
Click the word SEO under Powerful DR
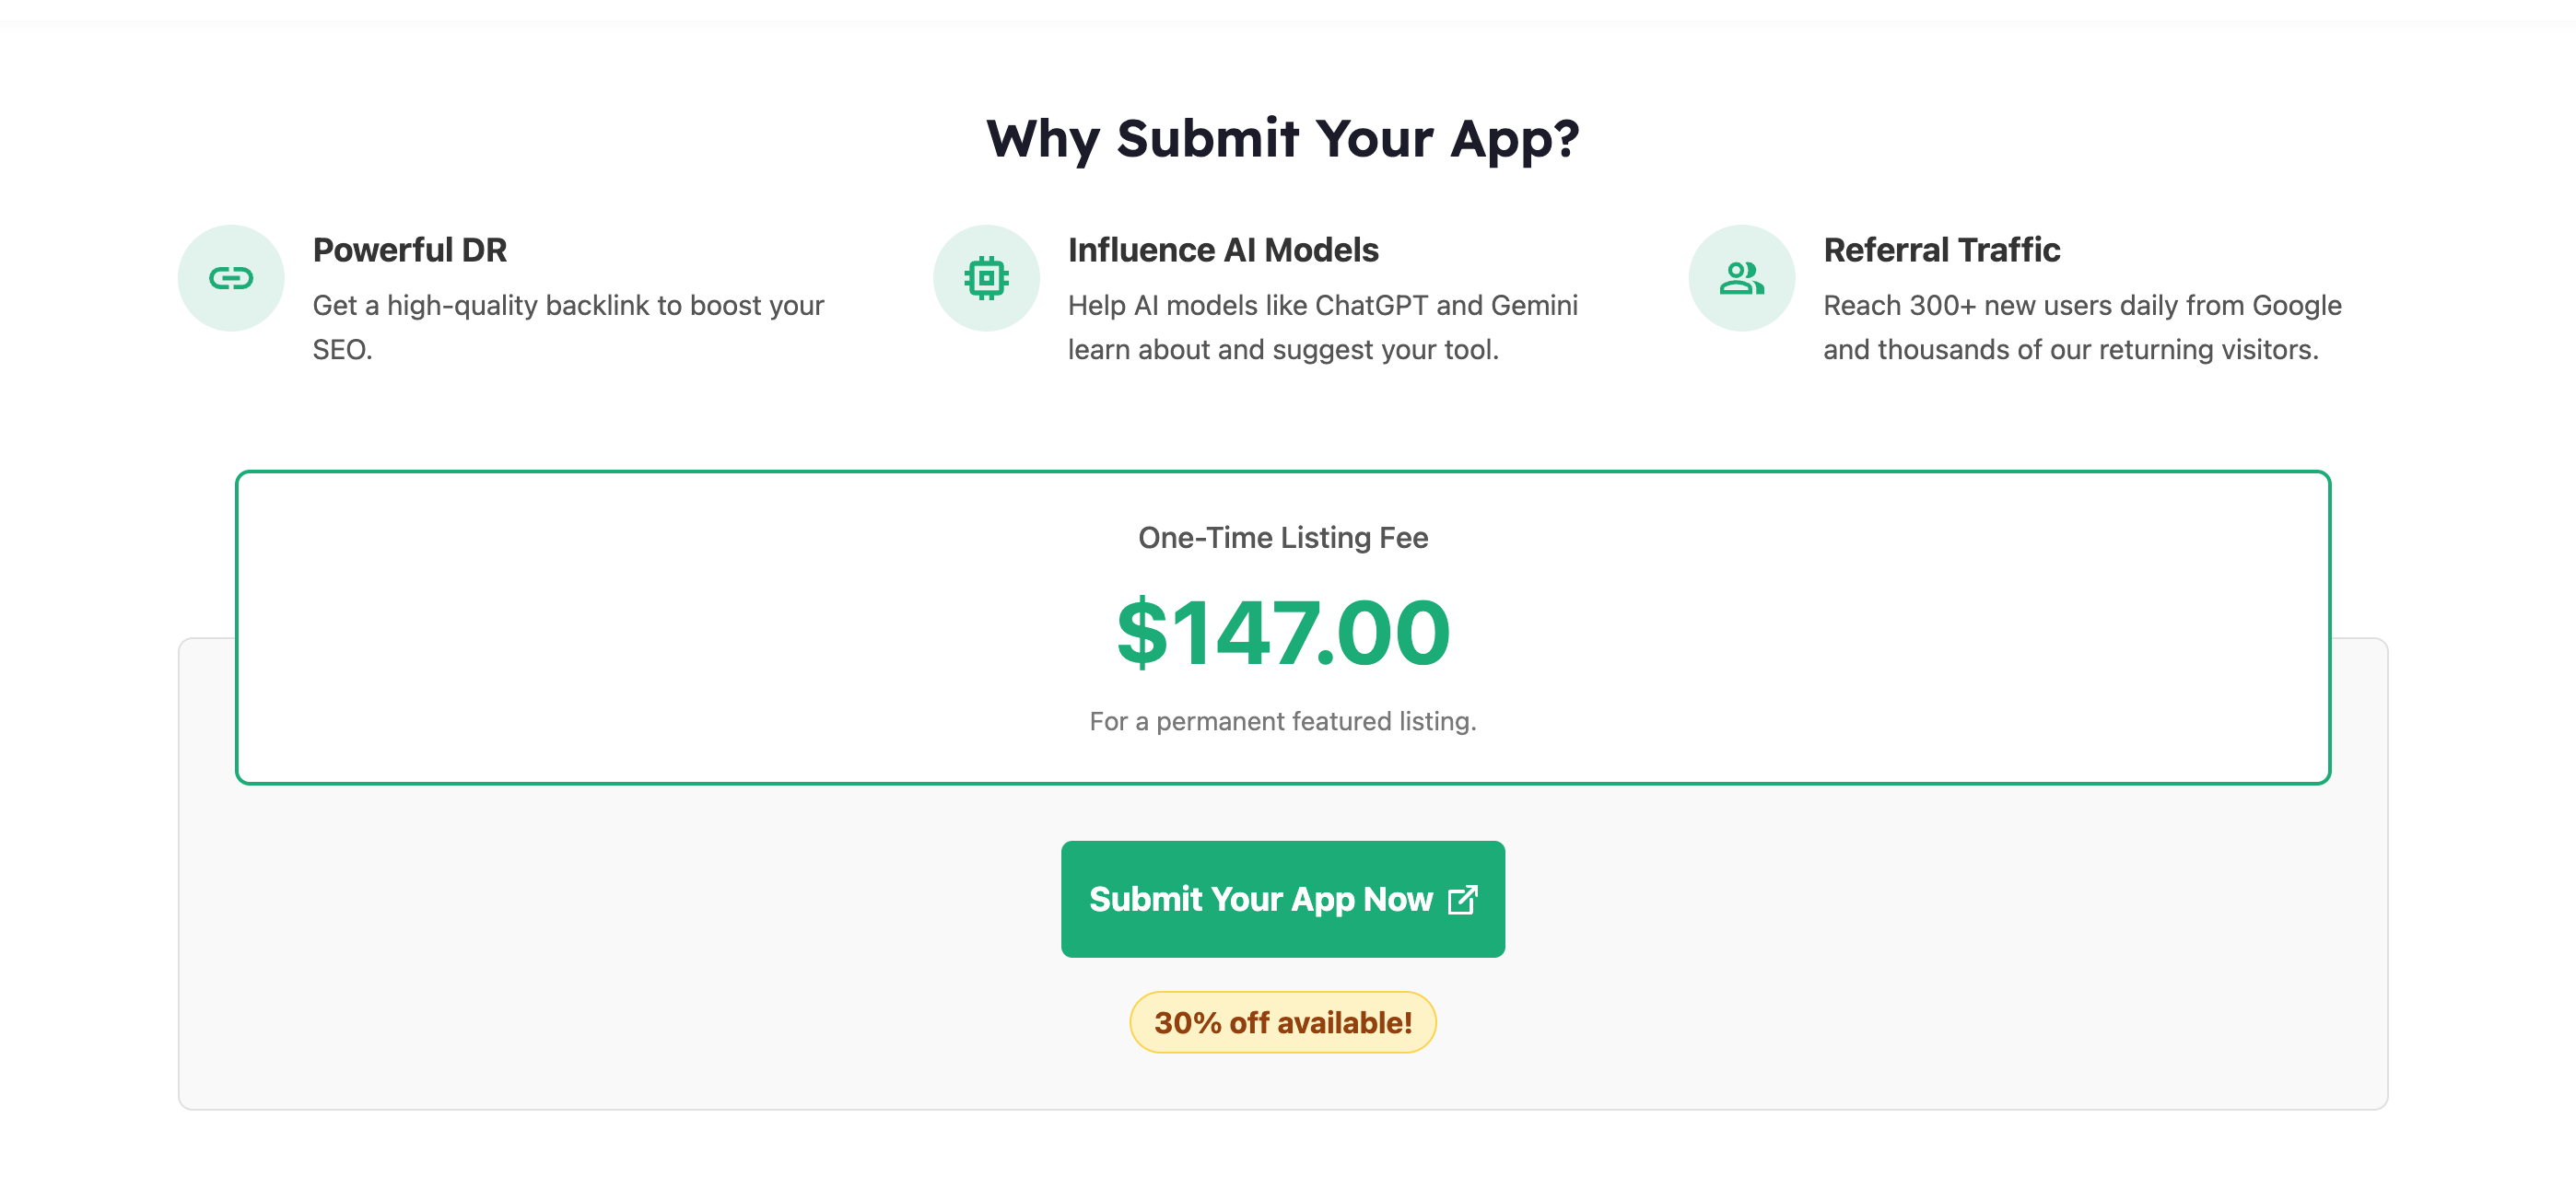pyautogui.click(x=340, y=350)
